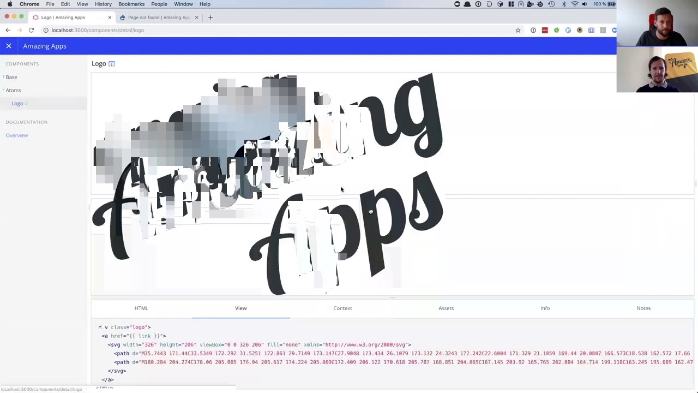The width and height of the screenshot is (698, 393).
Task: Open the Wi-Fi status menu
Action: [575, 4]
